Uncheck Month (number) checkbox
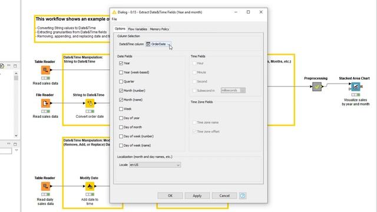 pos(121,91)
